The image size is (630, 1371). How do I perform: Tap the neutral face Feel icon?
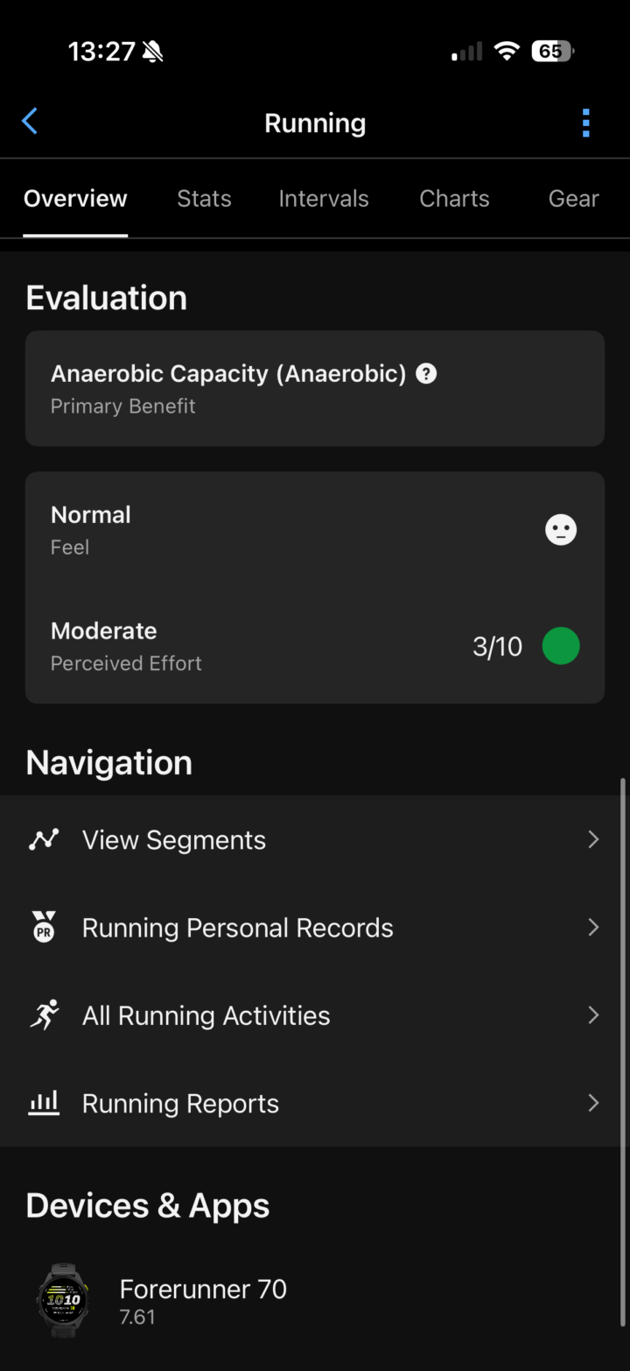561,530
